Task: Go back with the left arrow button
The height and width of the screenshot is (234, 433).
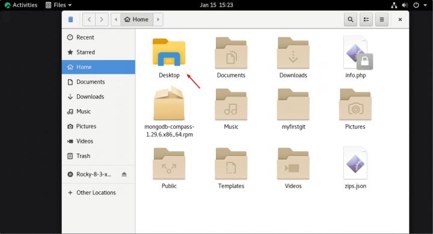Action: tap(89, 20)
